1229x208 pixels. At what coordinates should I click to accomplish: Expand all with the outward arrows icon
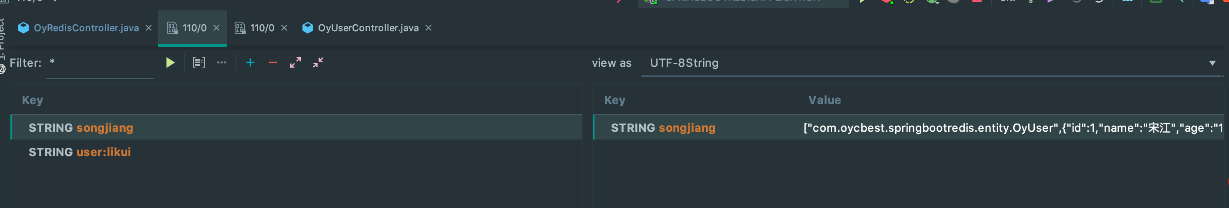click(x=296, y=63)
